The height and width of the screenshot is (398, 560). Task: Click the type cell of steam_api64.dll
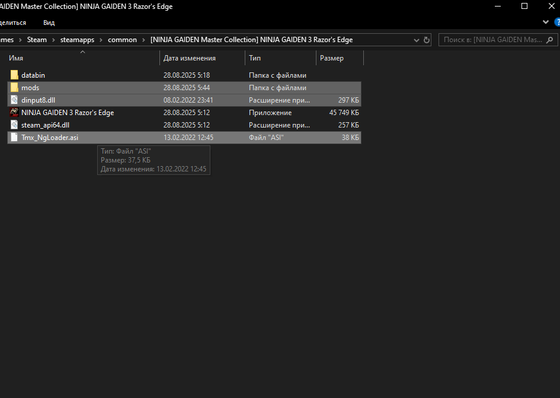[279, 125]
